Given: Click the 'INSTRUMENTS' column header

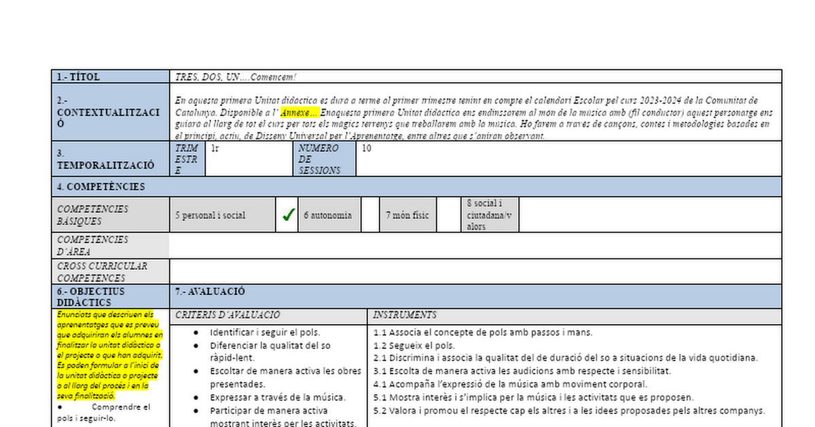Looking at the screenshot, I should pos(575,316).
